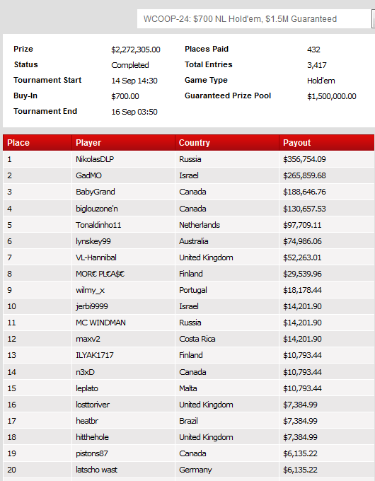This screenshot has height=481, width=375.
Task: Select the lynskey99 row
Action: point(189,241)
